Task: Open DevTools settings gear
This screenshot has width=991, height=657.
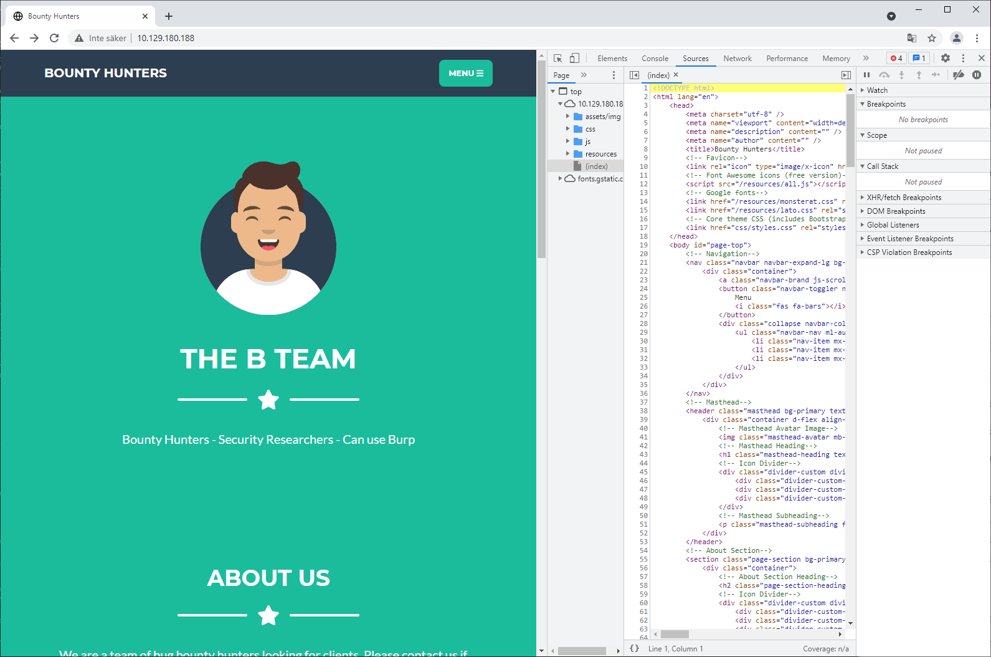Action: click(x=945, y=59)
